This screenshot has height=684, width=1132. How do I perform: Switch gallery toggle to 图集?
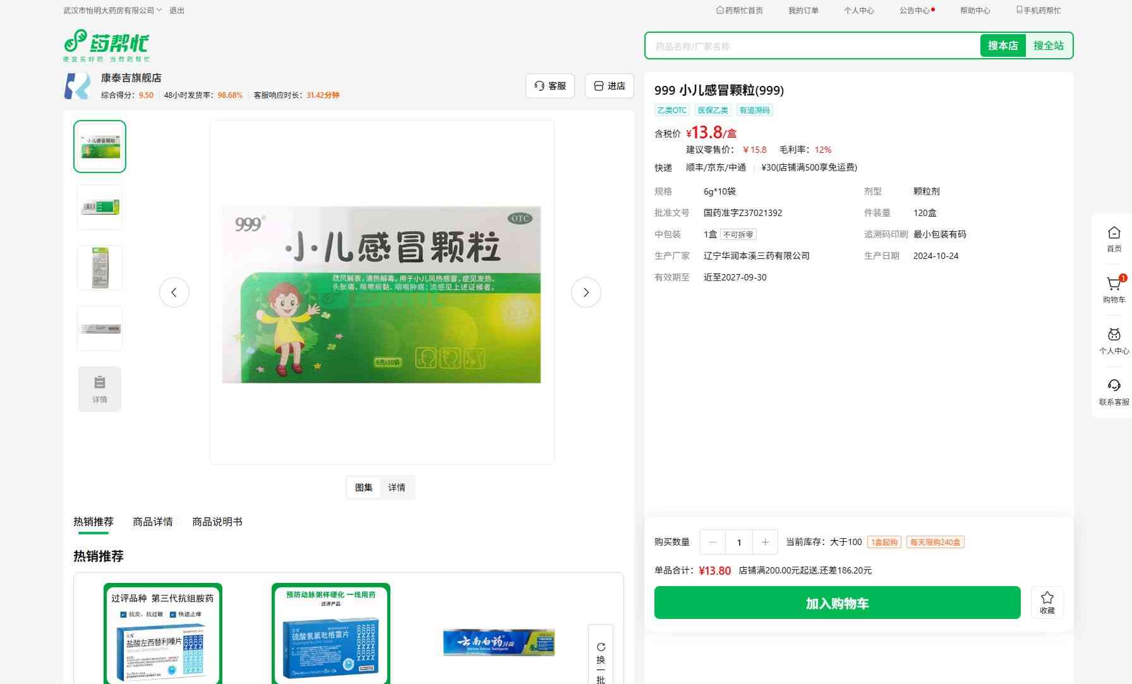364,488
